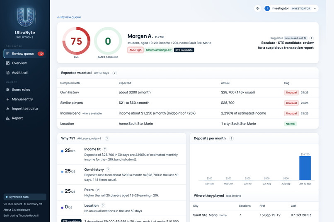This screenshot has height=222, width=334.
Task: Toggle the sound speaker icon
Action: pos(257,9)
